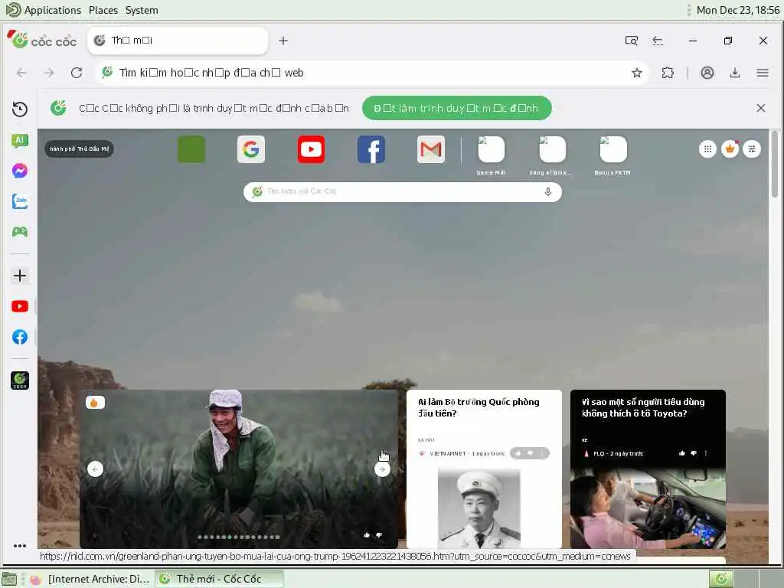Click the city weather location badge

(x=80, y=149)
